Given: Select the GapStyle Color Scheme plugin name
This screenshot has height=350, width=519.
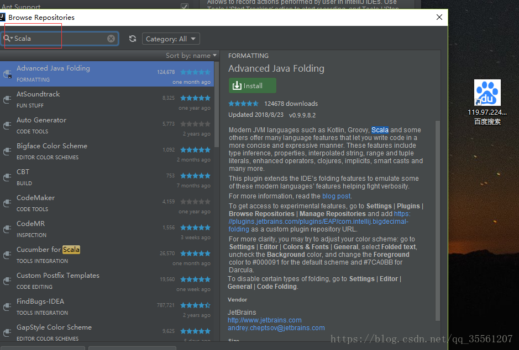Looking at the screenshot, I should (x=54, y=327).
